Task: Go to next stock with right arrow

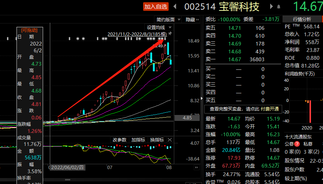Action: [271, 7]
